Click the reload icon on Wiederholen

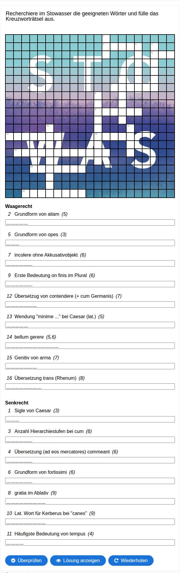pos(116,560)
